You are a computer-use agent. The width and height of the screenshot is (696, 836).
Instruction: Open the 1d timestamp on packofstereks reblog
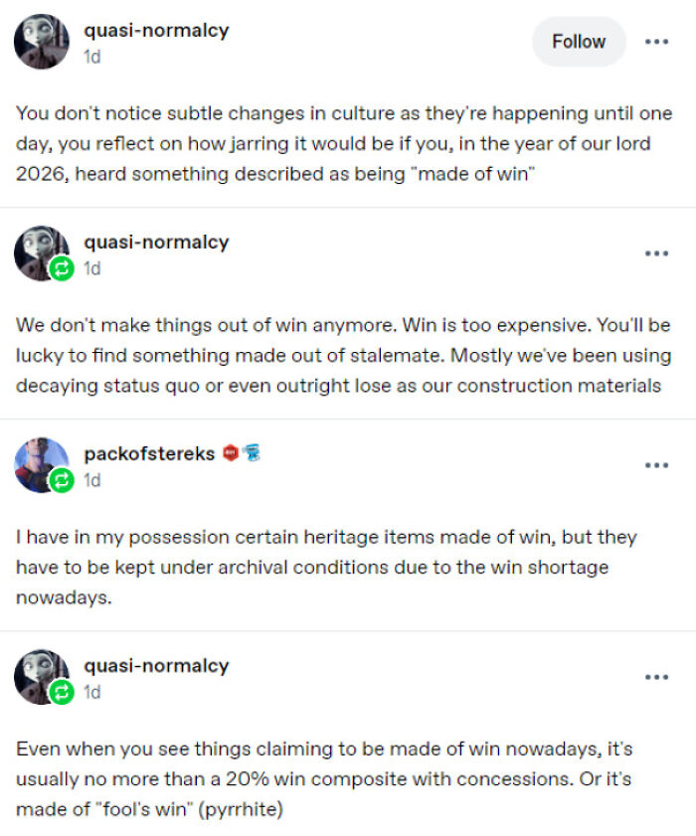point(91,480)
